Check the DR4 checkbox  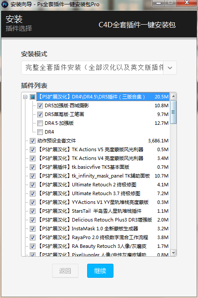[40, 132]
